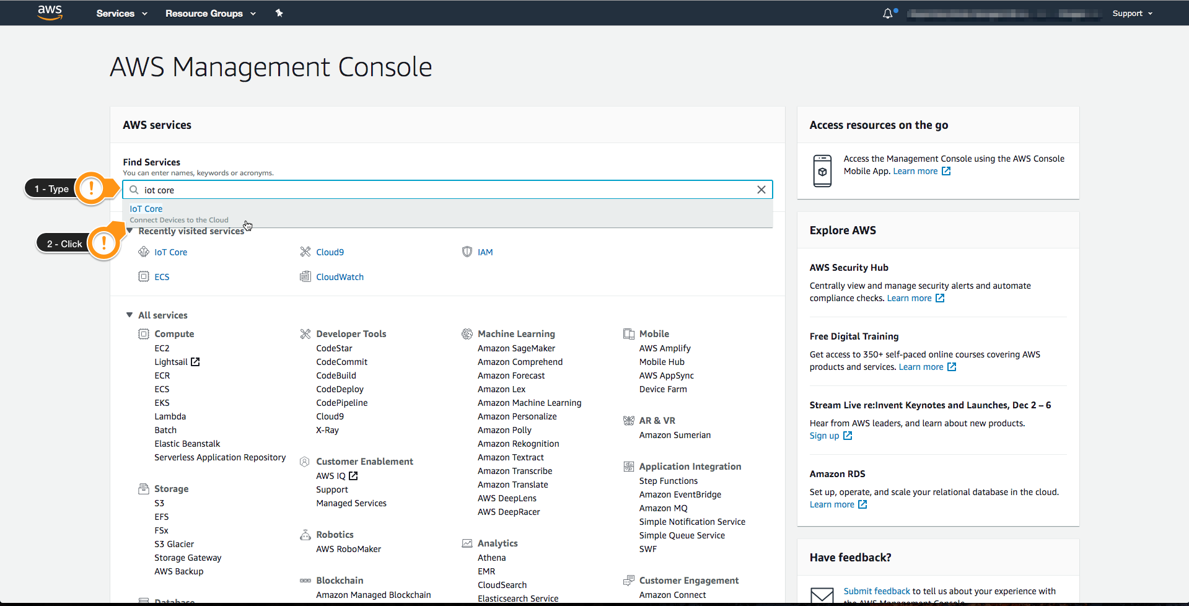Click Sign up for re:Invent keynotes

830,436
